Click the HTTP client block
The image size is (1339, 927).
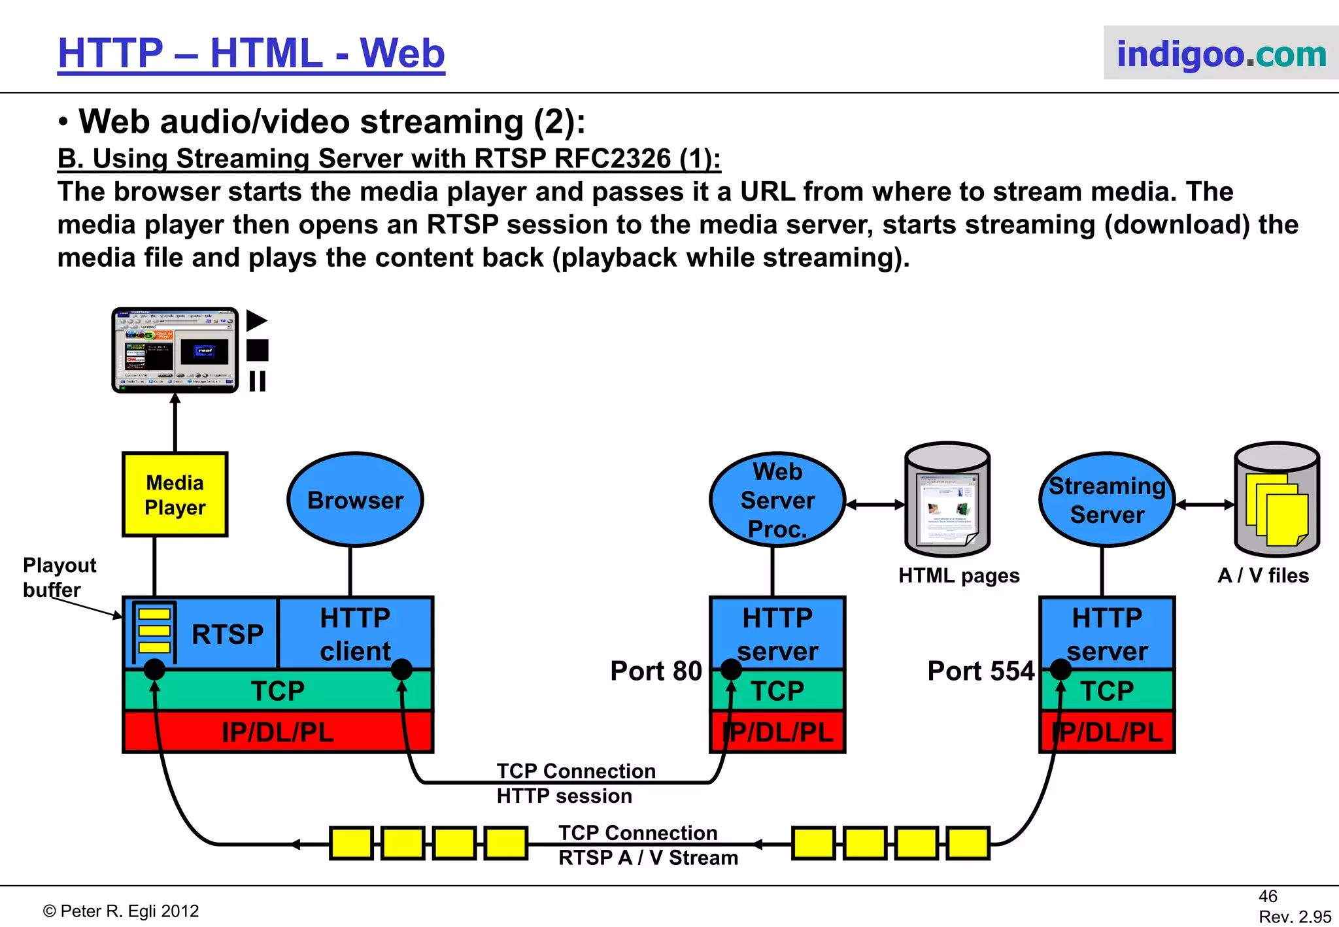click(x=355, y=633)
